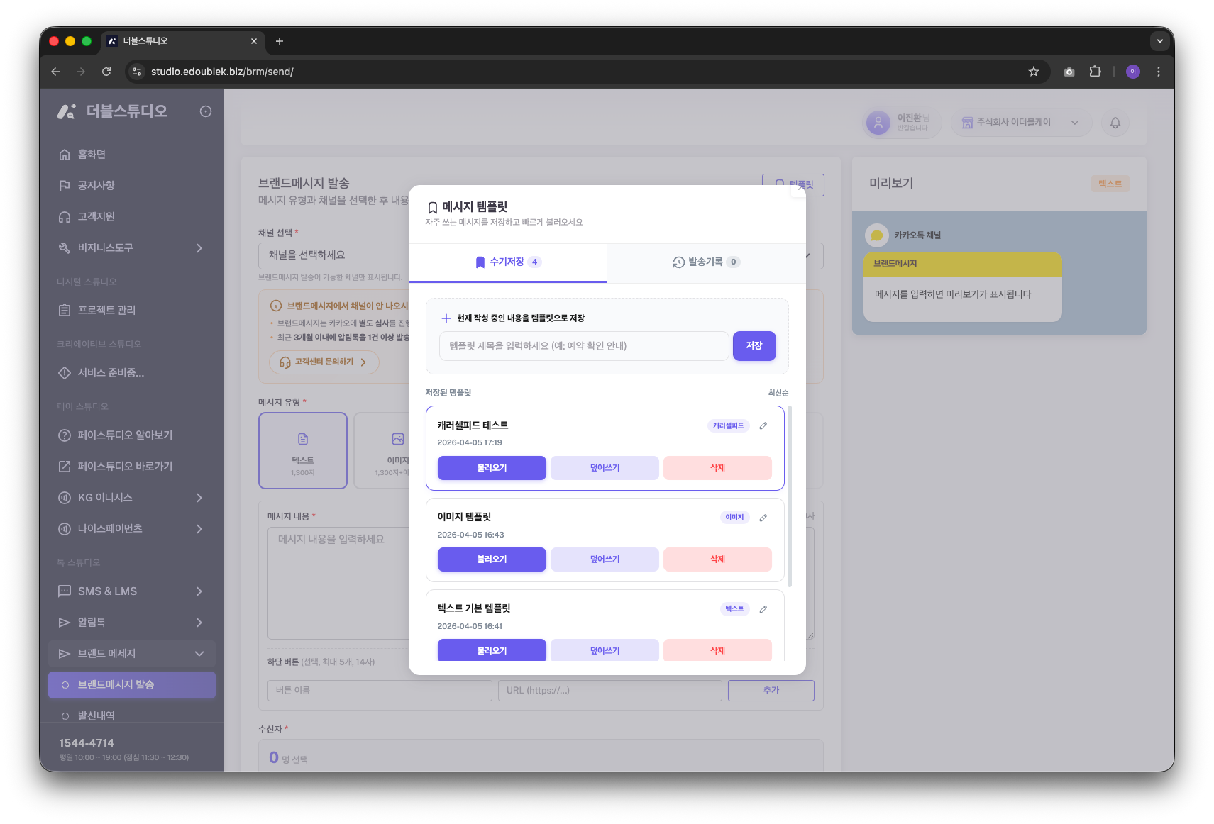Open 주식회사 이더블케이 company dropdown

(x=1020, y=123)
